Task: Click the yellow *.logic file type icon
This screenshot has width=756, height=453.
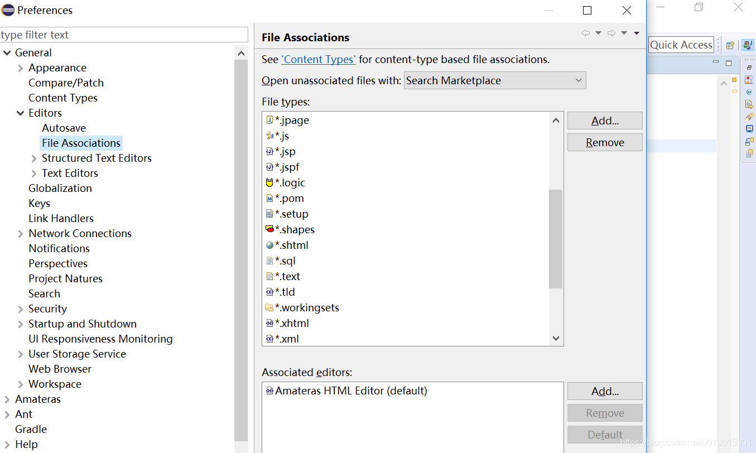Action: 269,182
